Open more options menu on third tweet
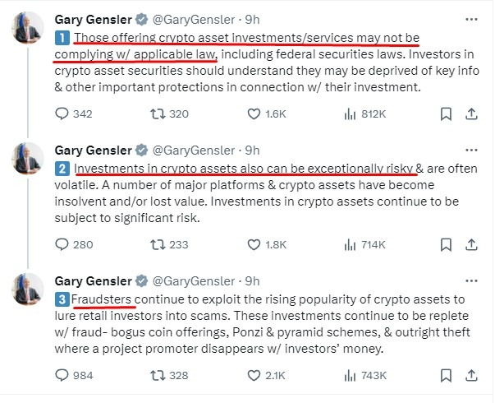Image resolution: width=495 pixels, height=403 pixels. click(470, 280)
